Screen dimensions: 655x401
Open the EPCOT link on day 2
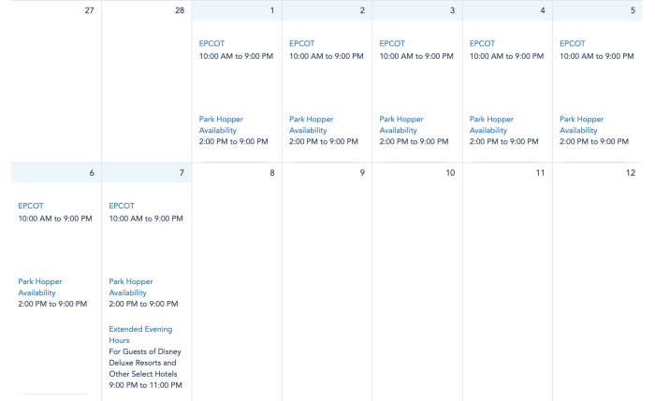coord(301,43)
